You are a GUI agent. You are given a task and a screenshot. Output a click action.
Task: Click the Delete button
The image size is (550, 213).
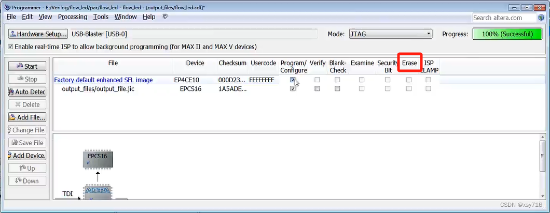pyautogui.click(x=27, y=104)
